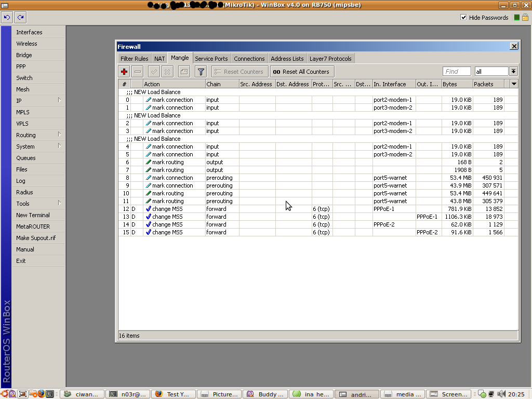Viewport: 532px width, 399px height.
Task: Click the redo arrow in WinBox toolbar
Action: pyautogui.click(x=20, y=18)
